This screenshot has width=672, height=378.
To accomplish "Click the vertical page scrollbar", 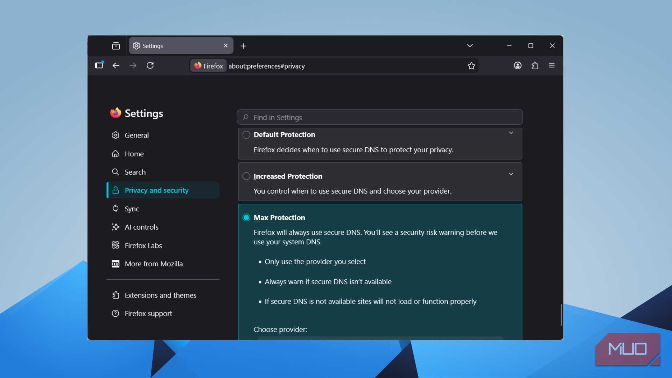I will [561, 314].
